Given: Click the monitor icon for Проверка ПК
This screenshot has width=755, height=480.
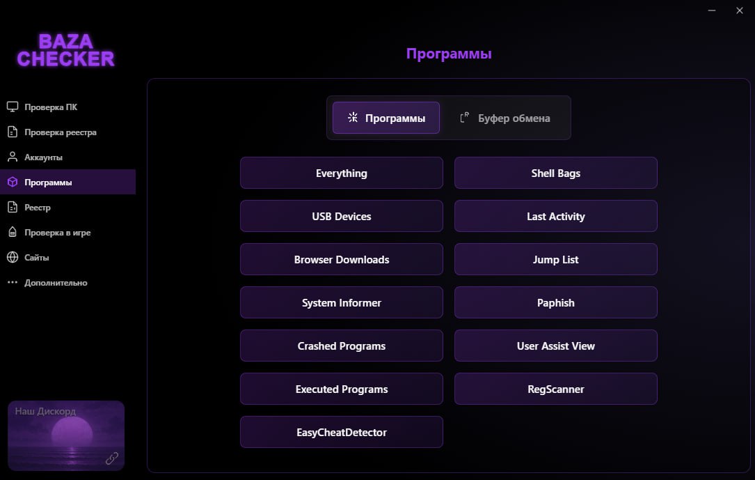Looking at the screenshot, I should tap(13, 107).
